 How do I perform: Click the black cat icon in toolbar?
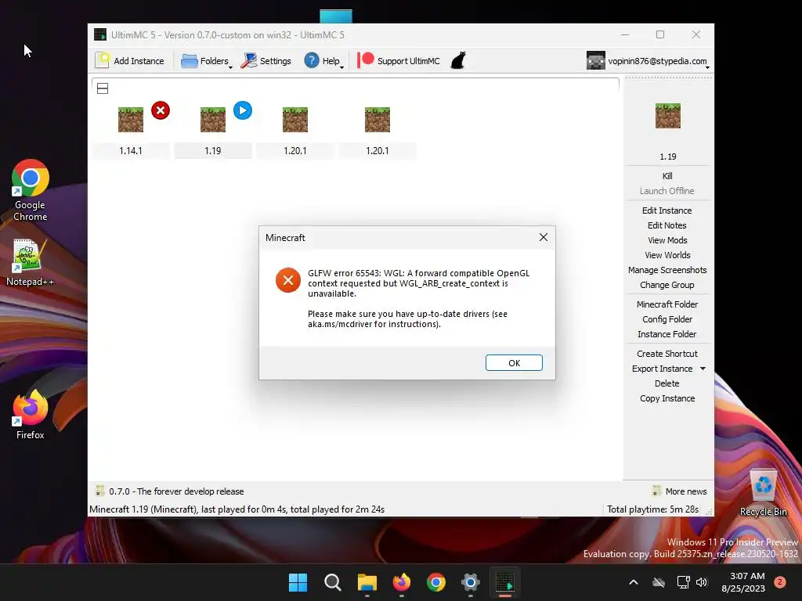point(458,60)
